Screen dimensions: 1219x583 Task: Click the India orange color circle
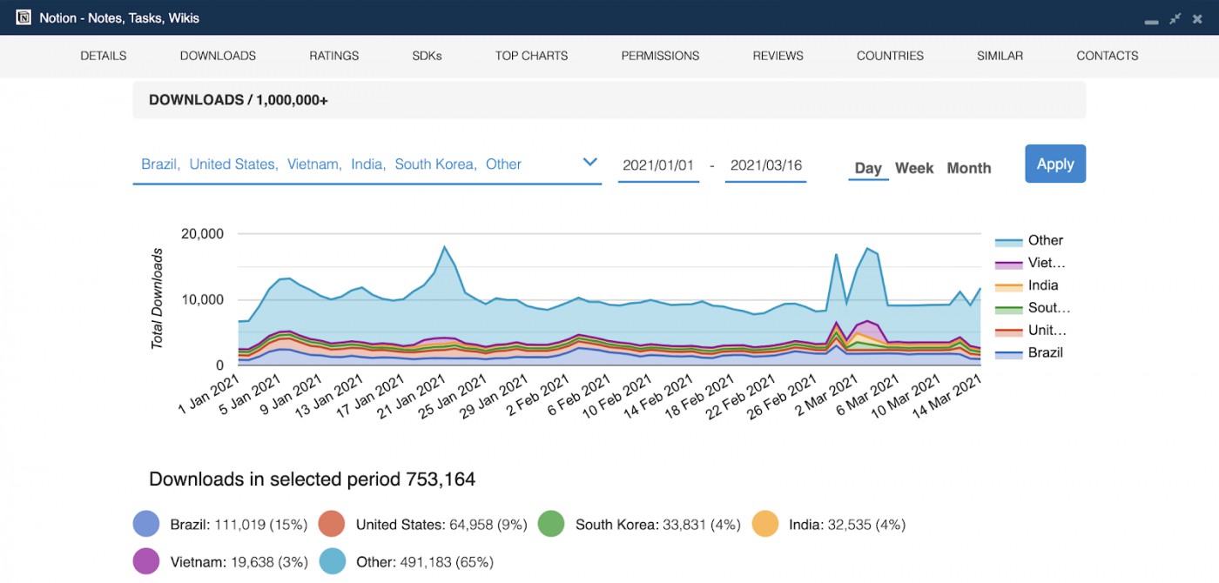(x=764, y=525)
